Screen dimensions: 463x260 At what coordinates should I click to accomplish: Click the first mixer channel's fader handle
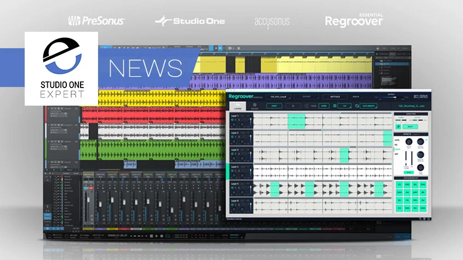(x=88, y=200)
